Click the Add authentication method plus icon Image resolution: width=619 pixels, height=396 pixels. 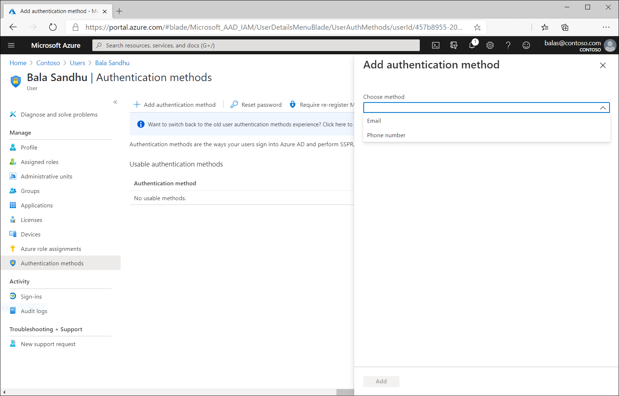click(x=137, y=104)
